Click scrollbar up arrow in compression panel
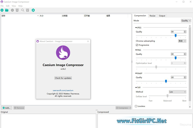This screenshot has height=128, width=193. (x=190, y=26)
